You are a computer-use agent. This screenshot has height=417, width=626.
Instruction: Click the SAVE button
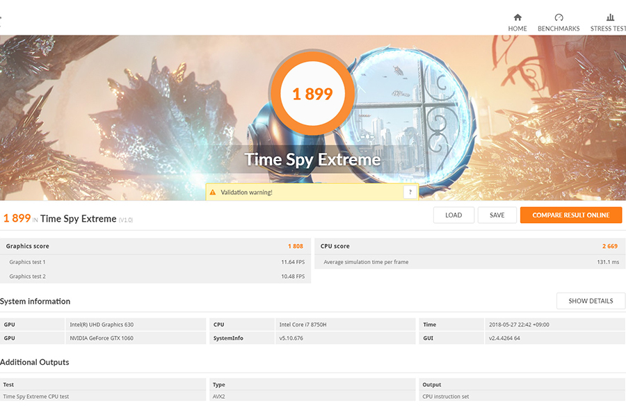497,215
